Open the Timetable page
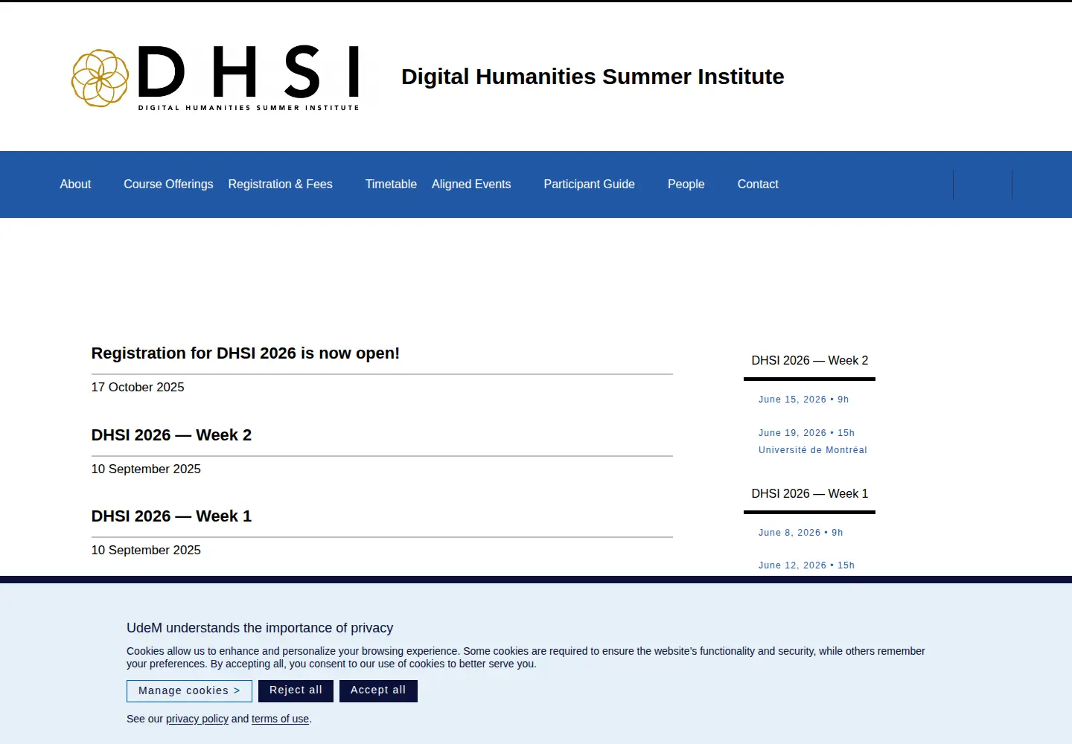 coord(391,185)
